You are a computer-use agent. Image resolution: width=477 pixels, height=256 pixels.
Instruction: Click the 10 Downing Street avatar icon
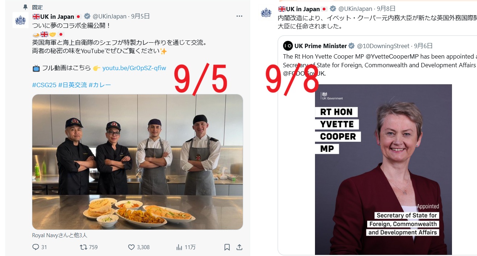(288, 46)
